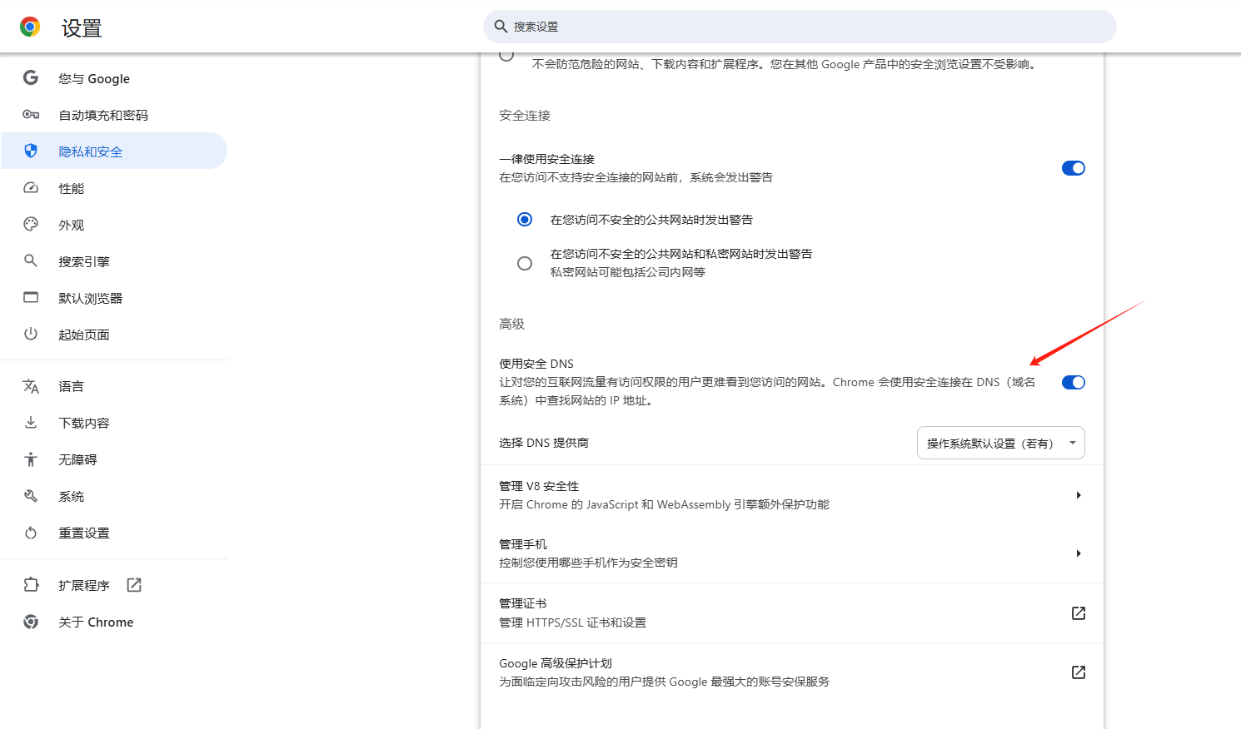
Task: Click text 私密网站可能包括公司内网等
Action: (628, 272)
